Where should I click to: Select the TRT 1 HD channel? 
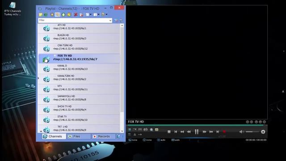(79, 129)
